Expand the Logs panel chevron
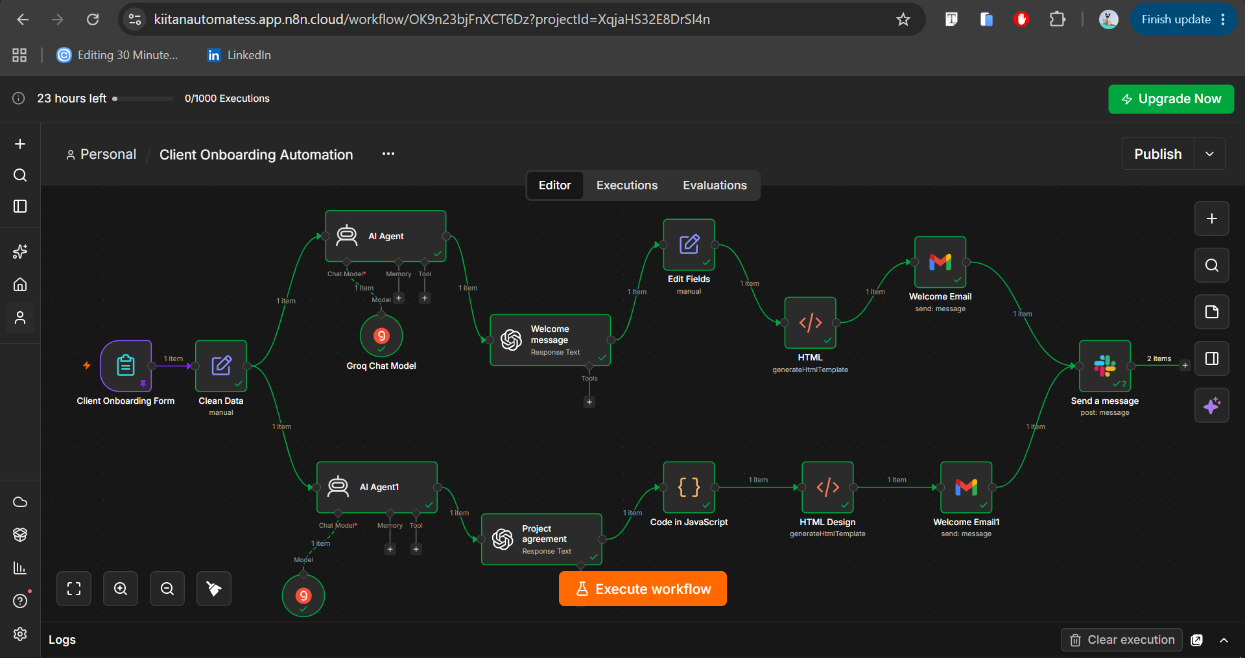Screen dimensions: 1245x658 [1224, 640]
